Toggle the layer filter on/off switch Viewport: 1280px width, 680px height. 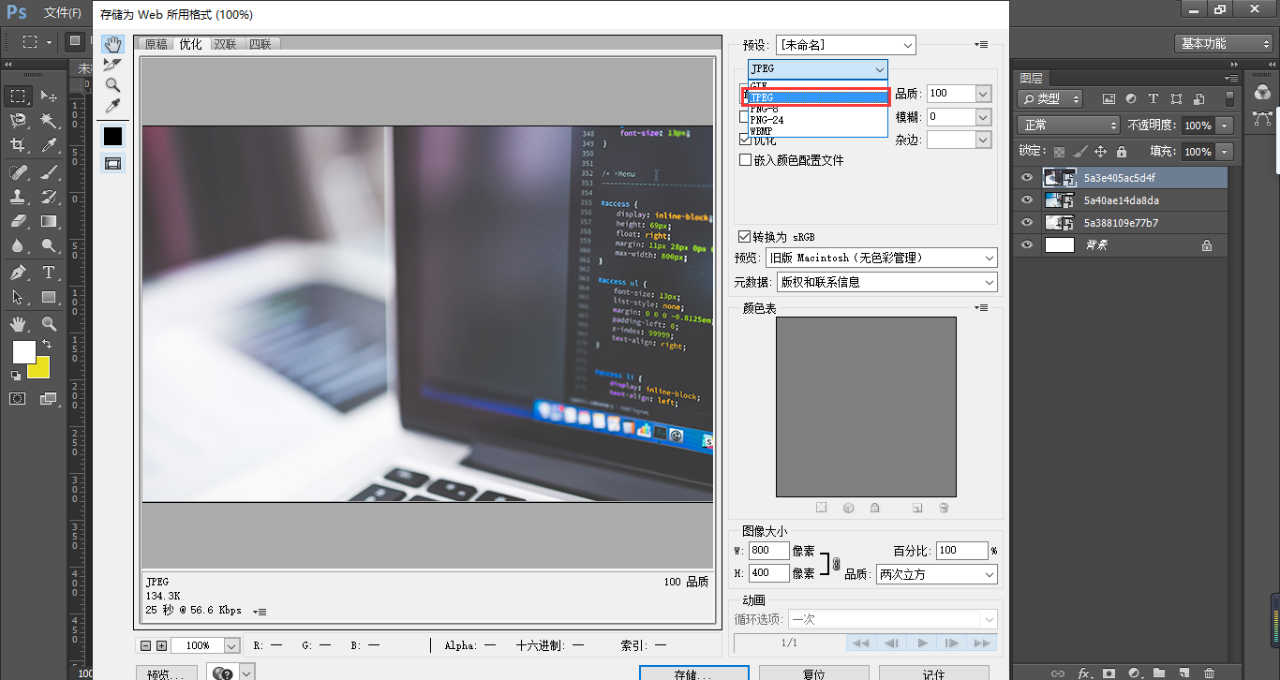pyautogui.click(x=1230, y=98)
